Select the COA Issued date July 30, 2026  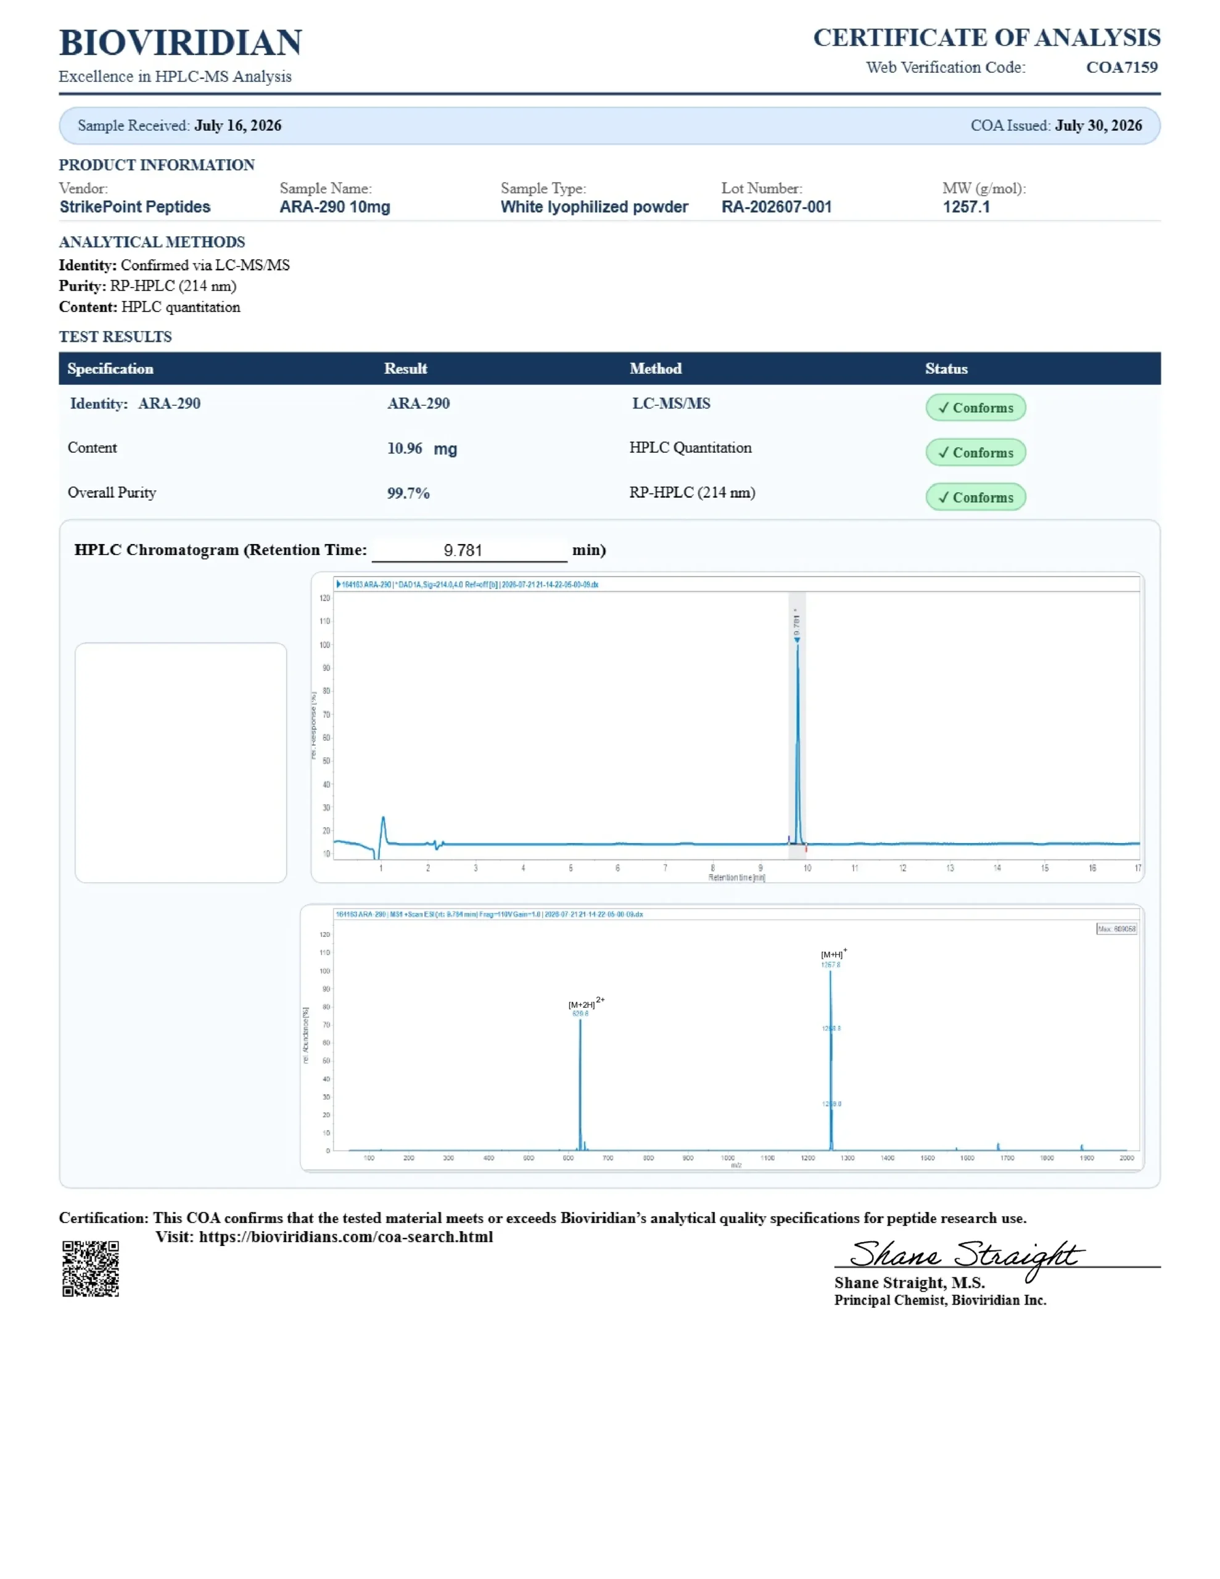click(1098, 125)
